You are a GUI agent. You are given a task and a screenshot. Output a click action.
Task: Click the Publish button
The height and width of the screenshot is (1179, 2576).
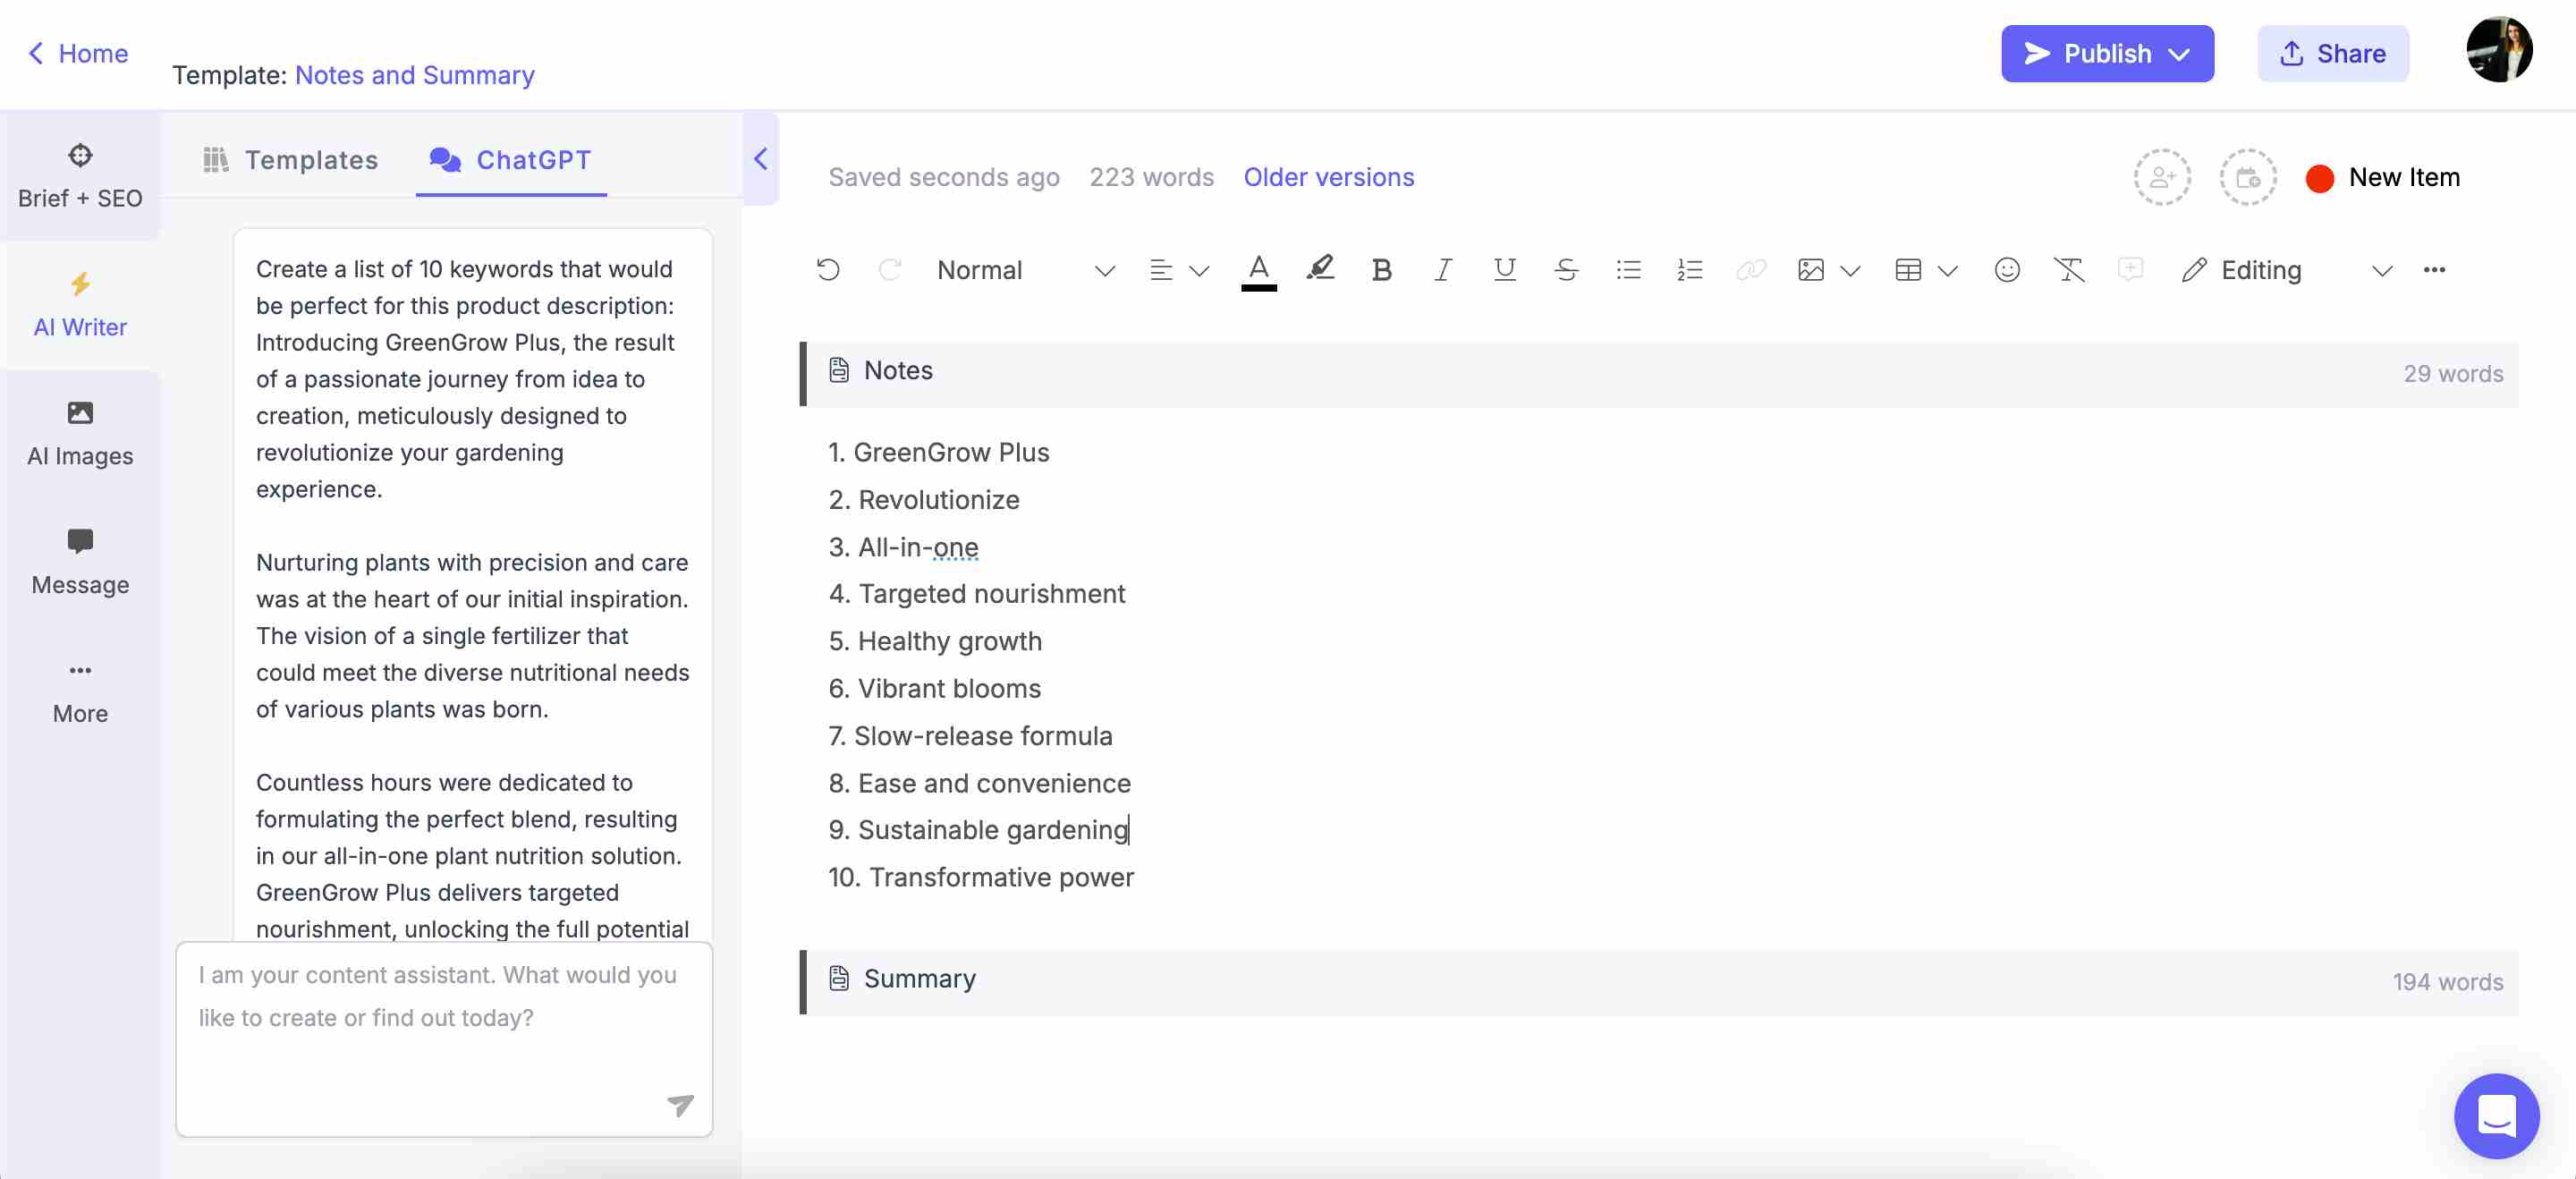click(x=2108, y=54)
